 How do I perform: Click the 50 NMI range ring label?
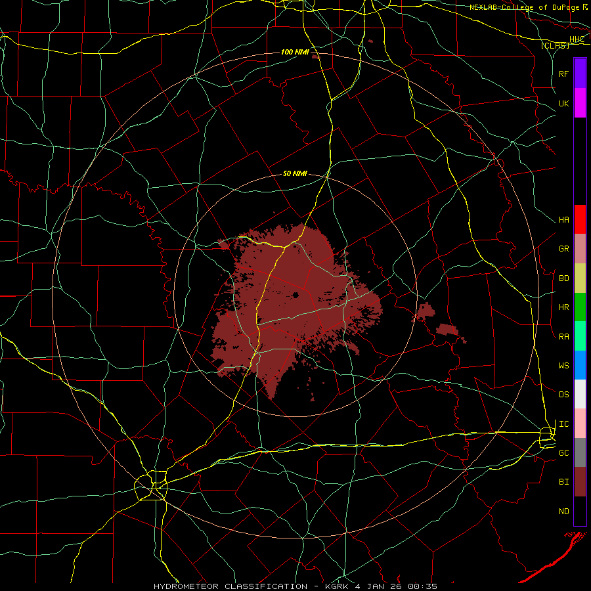pyautogui.click(x=295, y=173)
